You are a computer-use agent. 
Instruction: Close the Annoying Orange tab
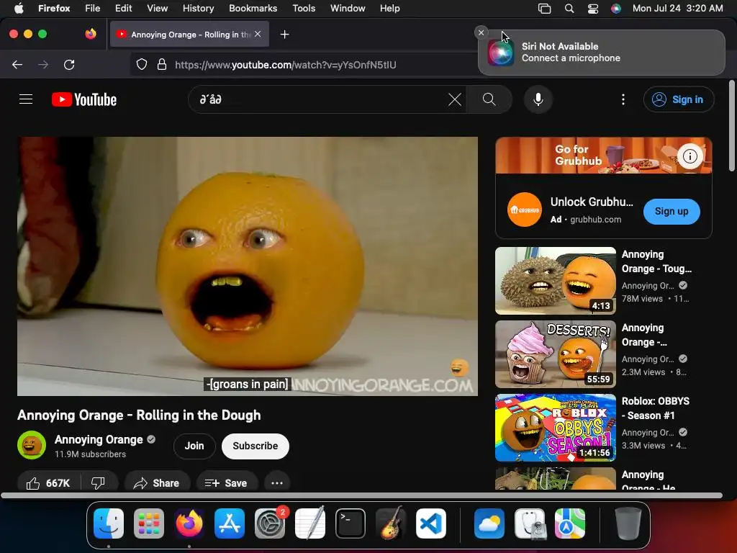coord(258,34)
